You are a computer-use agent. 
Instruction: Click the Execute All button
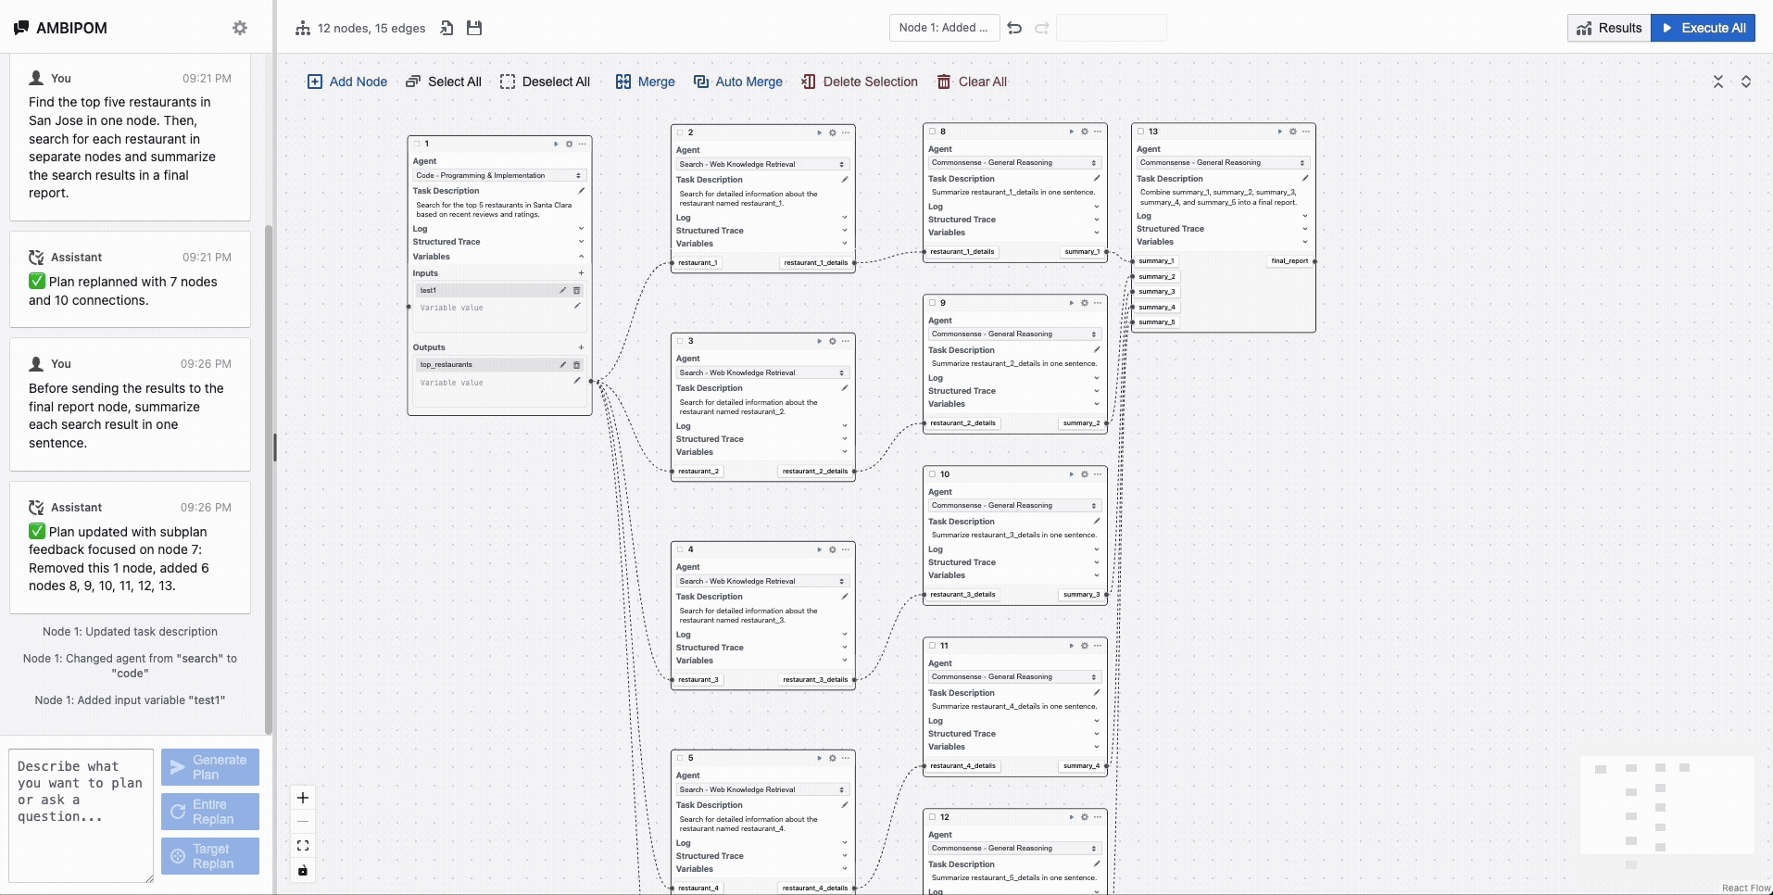(x=1703, y=28)
